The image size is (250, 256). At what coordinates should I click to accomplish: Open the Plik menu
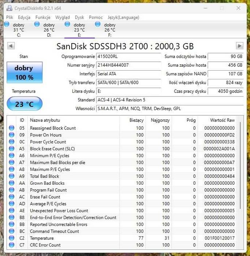tap(10, 17)
